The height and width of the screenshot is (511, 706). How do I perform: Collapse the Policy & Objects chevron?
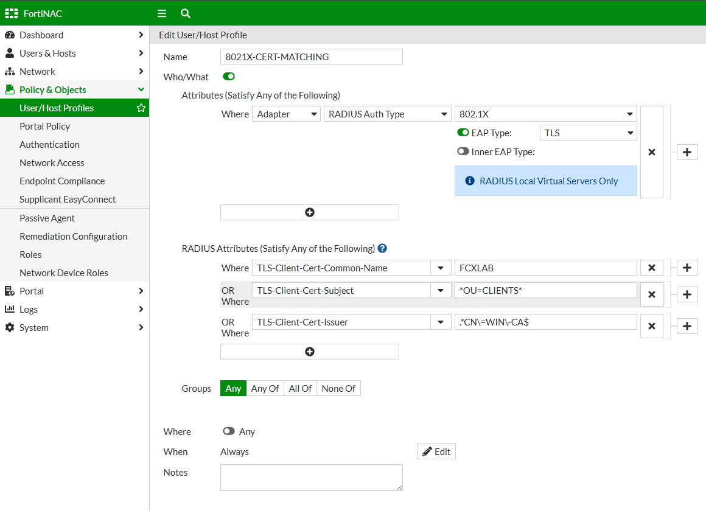tap(141, 89)
